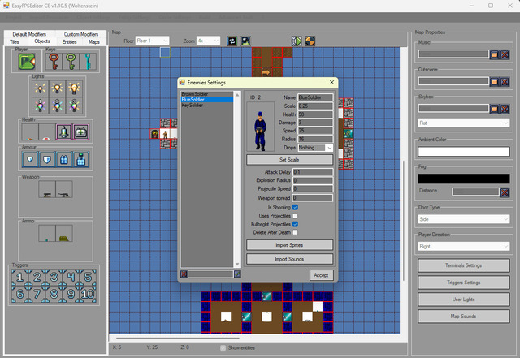
Task: Select KeySoldier in the enemies list
Action: coord(193,105)
